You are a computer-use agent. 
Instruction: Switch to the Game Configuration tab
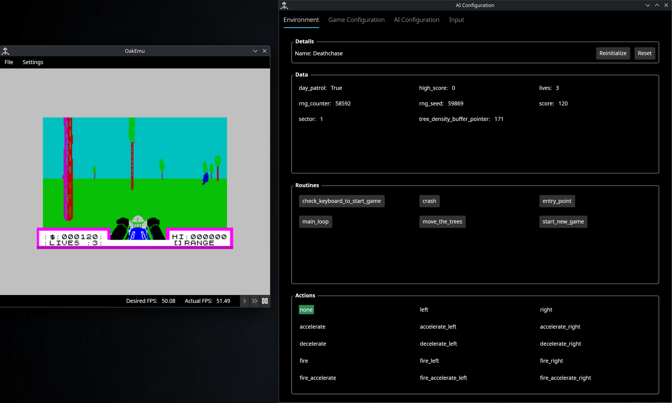point(356,20)
